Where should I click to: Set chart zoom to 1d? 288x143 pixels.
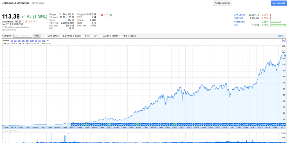pos(12,40)
